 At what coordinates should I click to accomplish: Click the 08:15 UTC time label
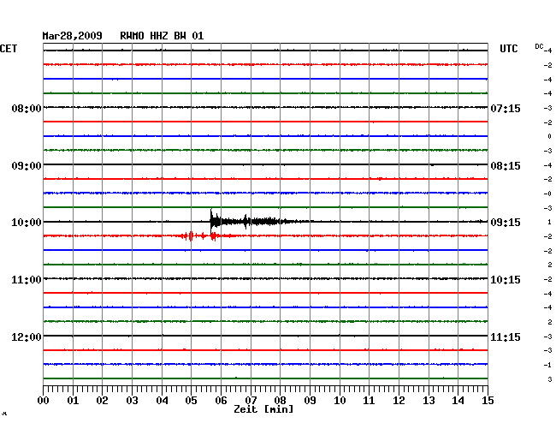[506, 166]
